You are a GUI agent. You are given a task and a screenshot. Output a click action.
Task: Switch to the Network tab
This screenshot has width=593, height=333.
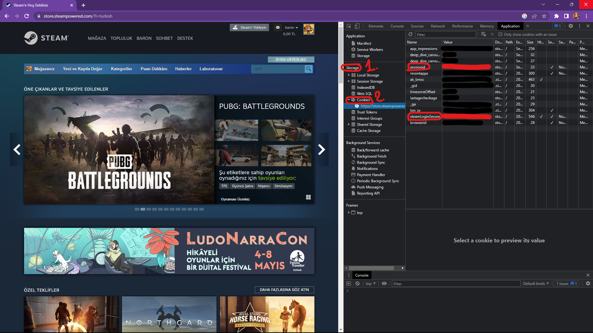438,26
